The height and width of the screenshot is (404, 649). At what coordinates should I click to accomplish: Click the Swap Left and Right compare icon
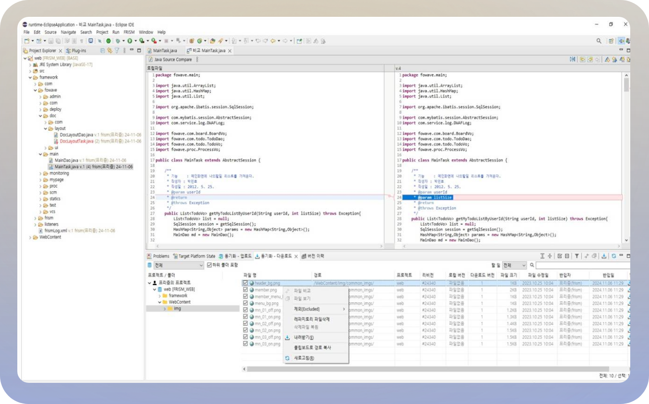(573, 60)
